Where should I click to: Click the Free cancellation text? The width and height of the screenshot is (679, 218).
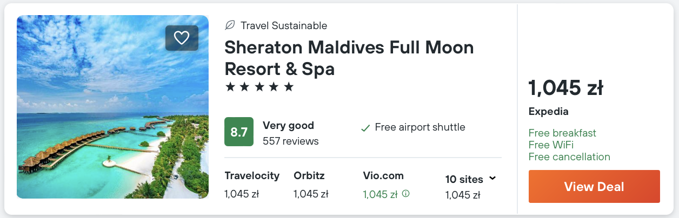pyautogui.click(x=569, y=157)
